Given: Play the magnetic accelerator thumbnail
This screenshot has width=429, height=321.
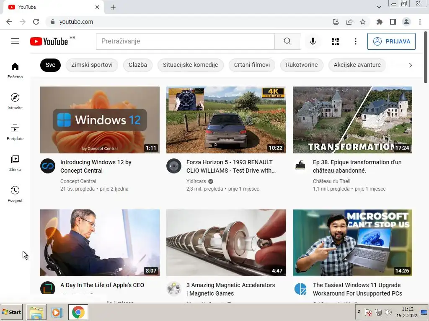Looking at the screenshot, I should 226,243.
